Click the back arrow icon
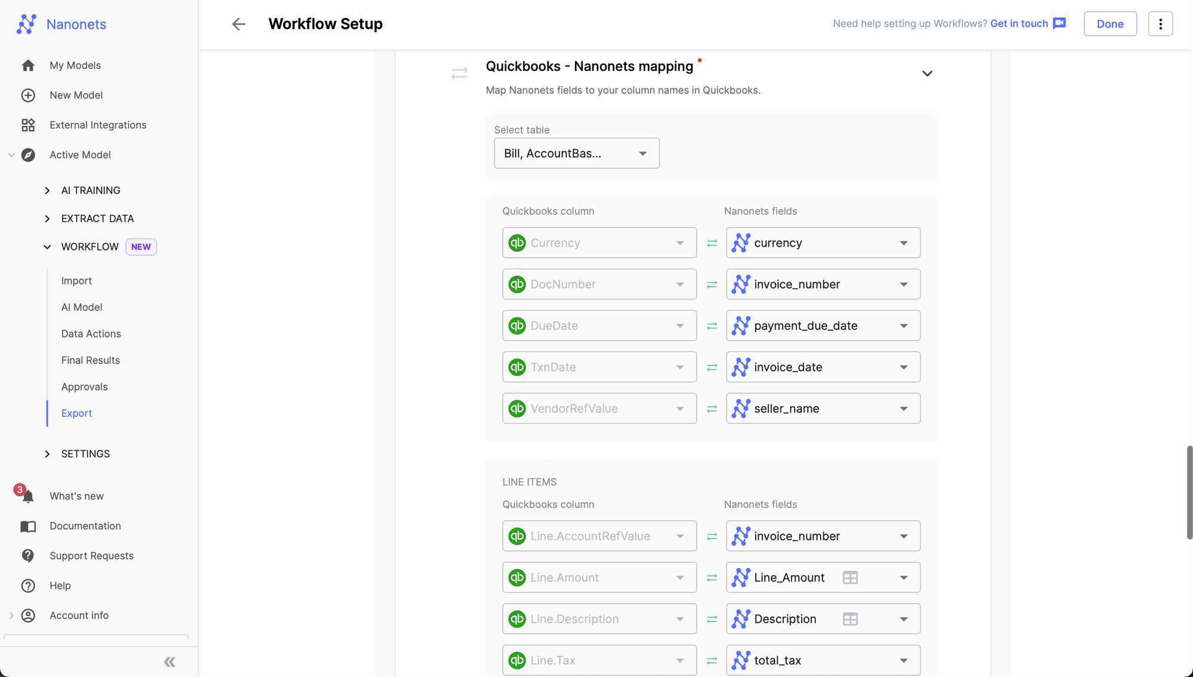Screen dimensions: 1193x677 coord(239,24)
